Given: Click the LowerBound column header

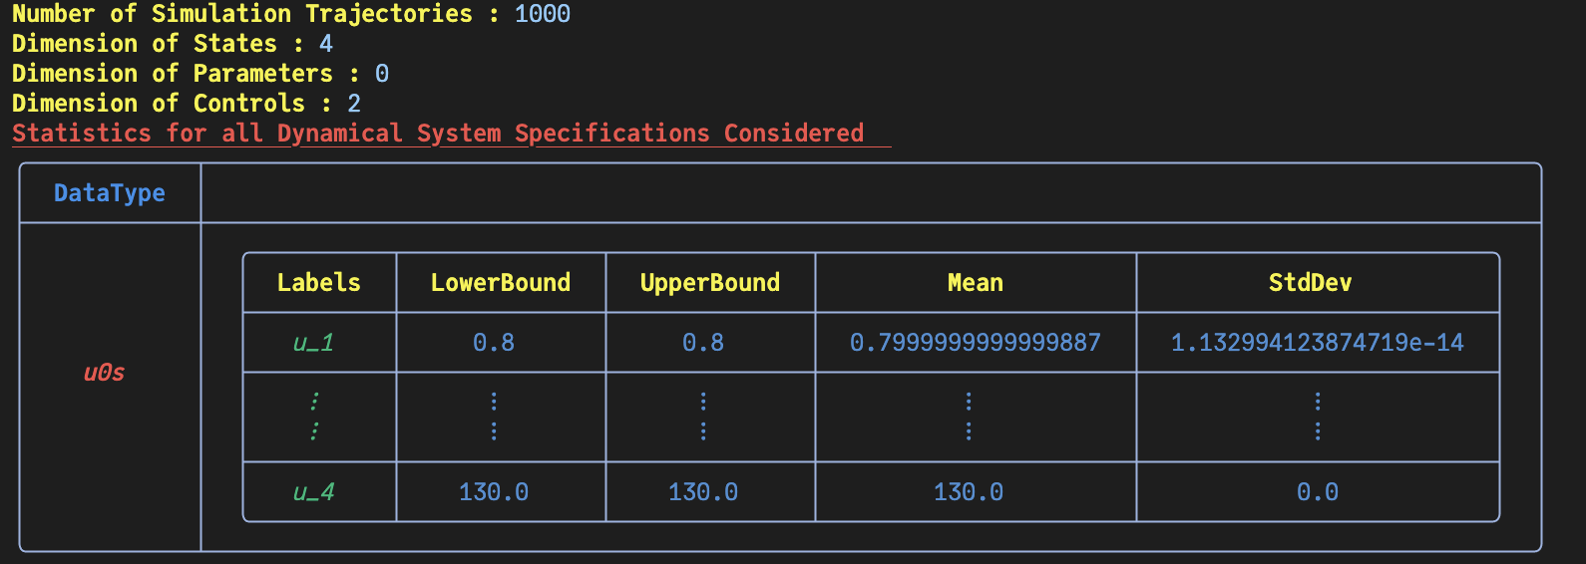Looking at the screenshot, I should pos(501,283).
